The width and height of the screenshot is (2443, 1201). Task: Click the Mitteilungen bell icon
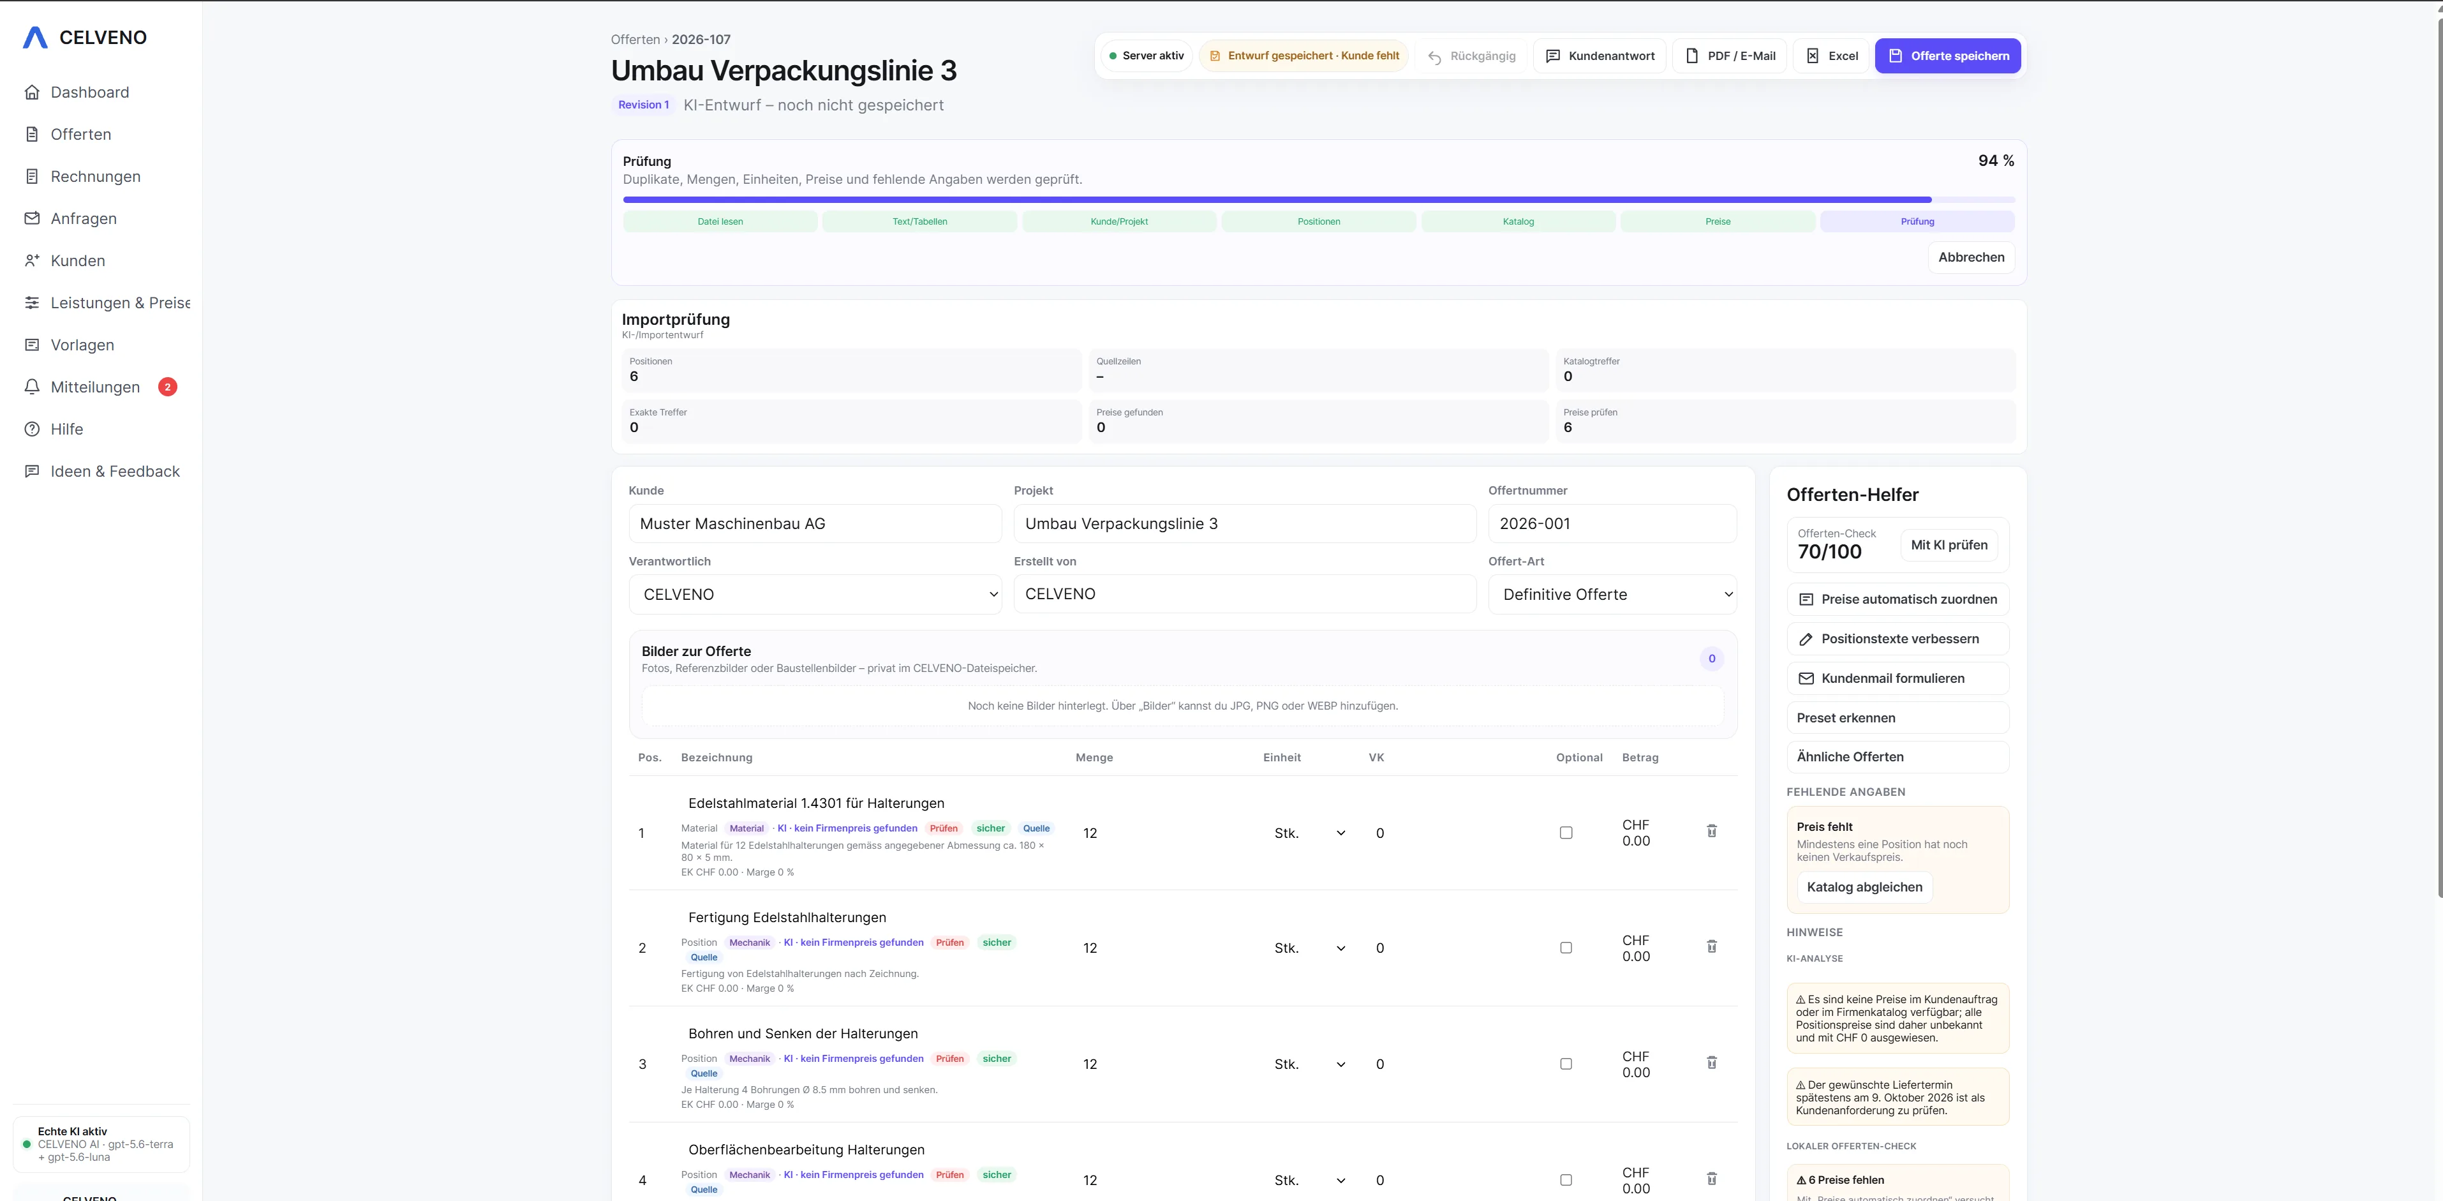coord(33,387)
